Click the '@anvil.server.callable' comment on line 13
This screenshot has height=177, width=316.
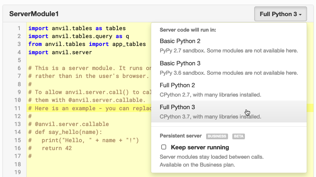coord(71,124)
